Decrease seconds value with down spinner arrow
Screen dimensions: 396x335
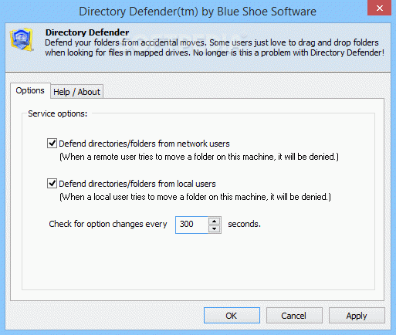(214, 228)
